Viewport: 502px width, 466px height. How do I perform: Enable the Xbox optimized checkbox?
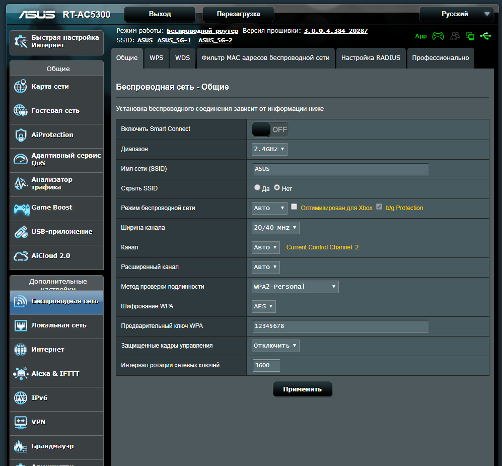[294, 207]
